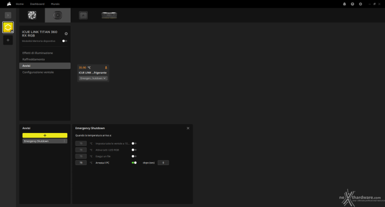Select the RAM memory module device icon
Screen dimensions: 385x207
pos(109,15)
